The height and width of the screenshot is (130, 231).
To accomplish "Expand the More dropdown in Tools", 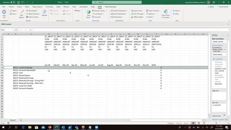I will click(x=150, y=17).
